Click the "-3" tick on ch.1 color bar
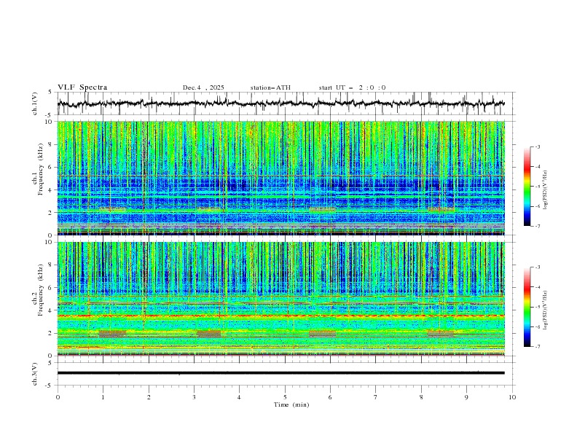The height and width of the screenshot is (446, 577). [537, 146]
